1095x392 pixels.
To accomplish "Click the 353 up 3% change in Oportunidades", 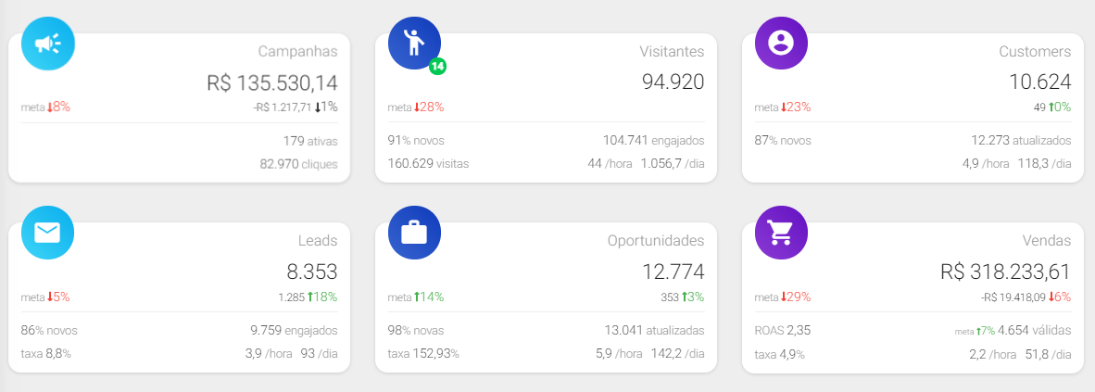I will [682, 297].
